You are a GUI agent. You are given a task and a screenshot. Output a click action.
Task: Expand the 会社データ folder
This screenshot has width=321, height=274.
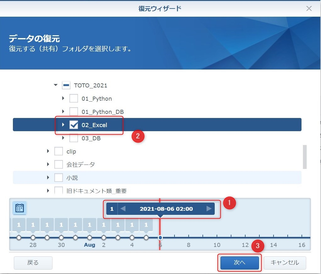coord(48,165)
